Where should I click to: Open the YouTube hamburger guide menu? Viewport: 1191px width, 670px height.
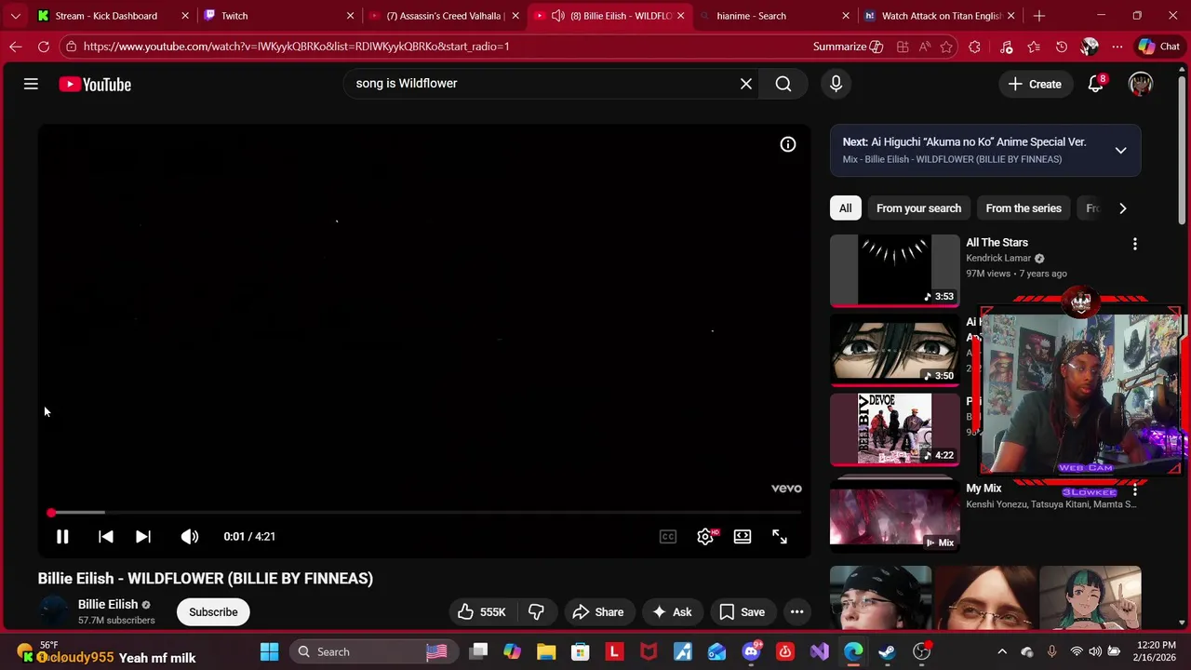tap(31, 85)
